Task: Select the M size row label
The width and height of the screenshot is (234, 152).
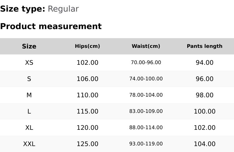Action: point(29,95)
